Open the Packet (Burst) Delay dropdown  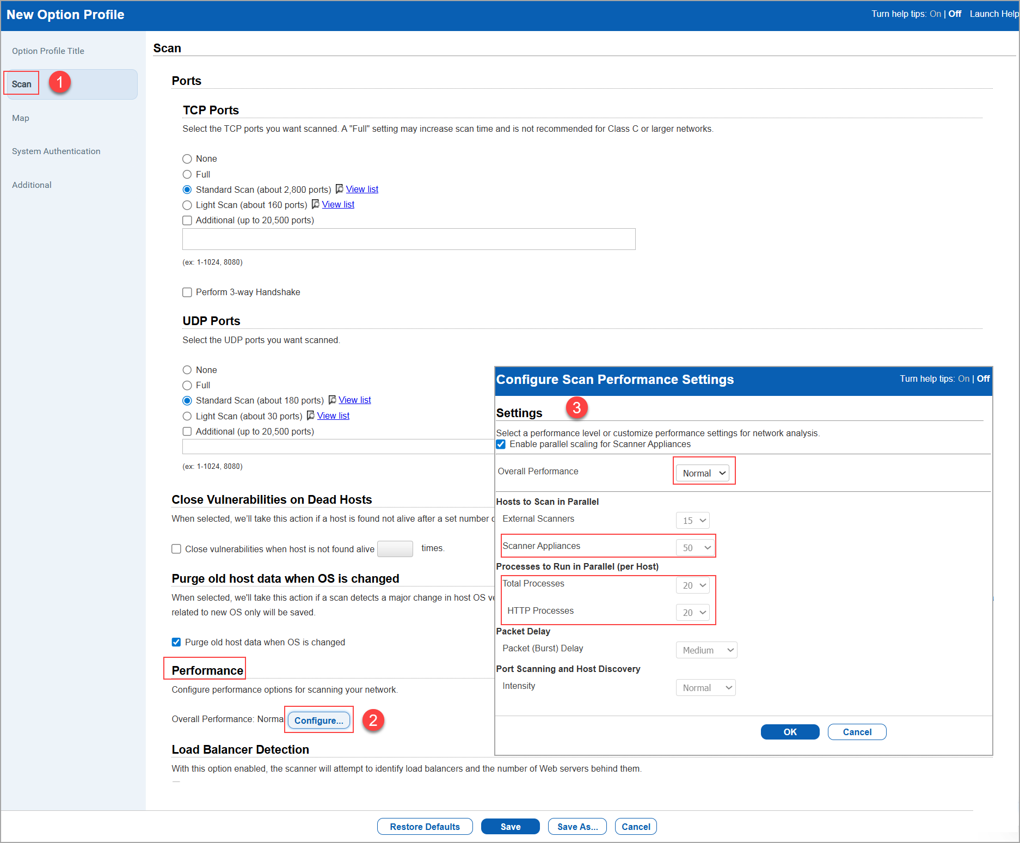point(706,650)
